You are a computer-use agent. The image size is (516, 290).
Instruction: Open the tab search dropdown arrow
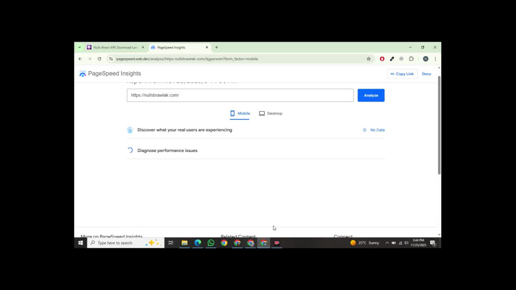tap(79, 47)
